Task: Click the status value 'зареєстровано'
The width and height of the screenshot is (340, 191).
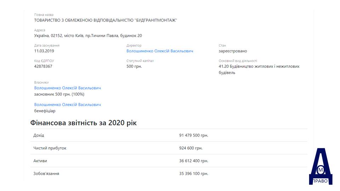Action: click(233, 51)
